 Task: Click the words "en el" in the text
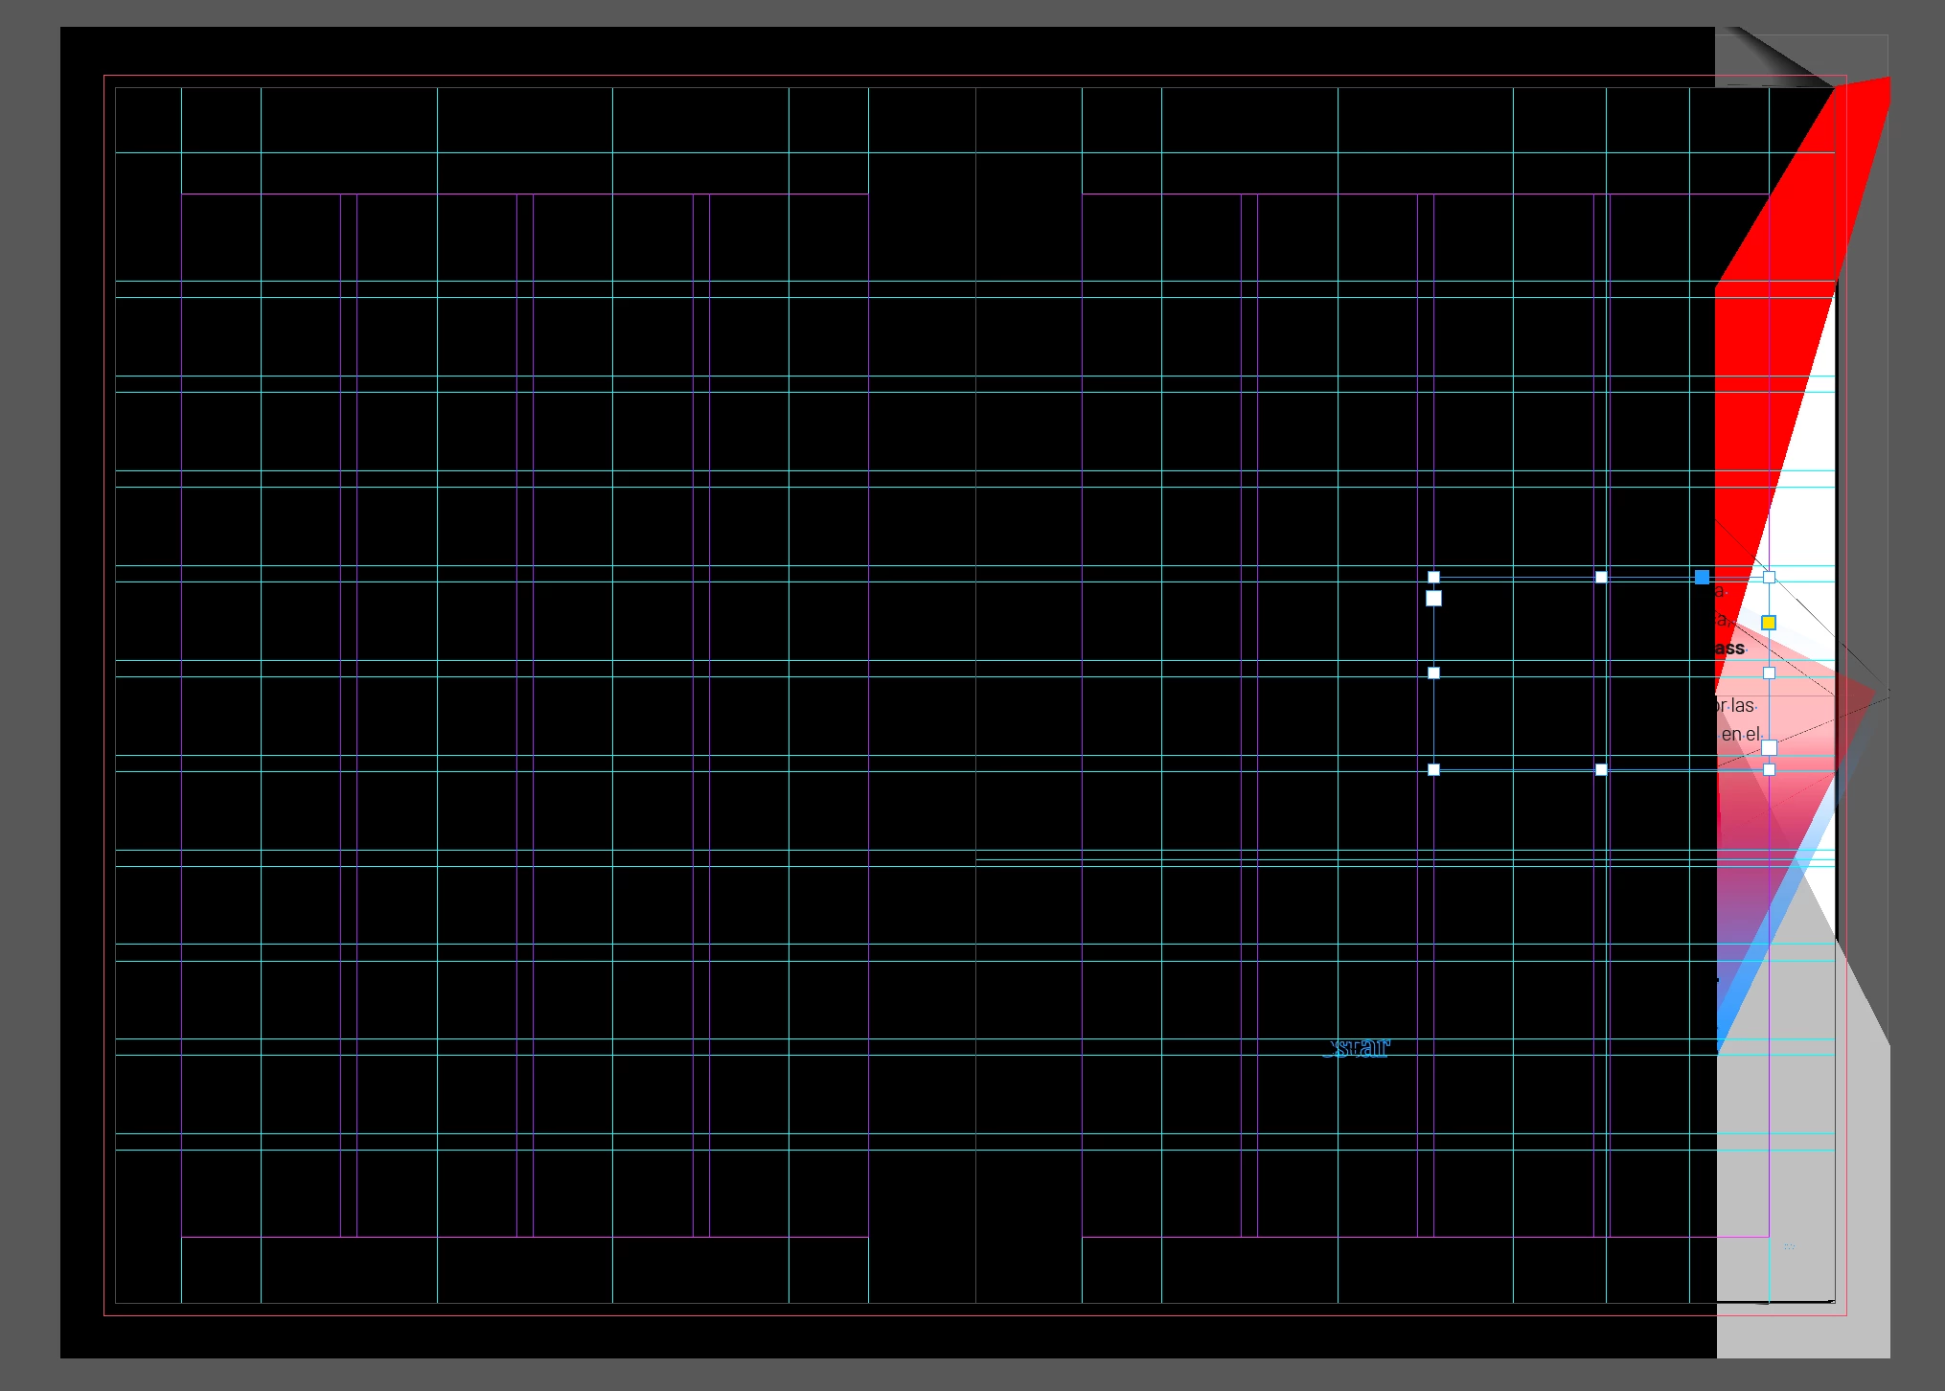pyautogui.click(x=1740, y=735)
